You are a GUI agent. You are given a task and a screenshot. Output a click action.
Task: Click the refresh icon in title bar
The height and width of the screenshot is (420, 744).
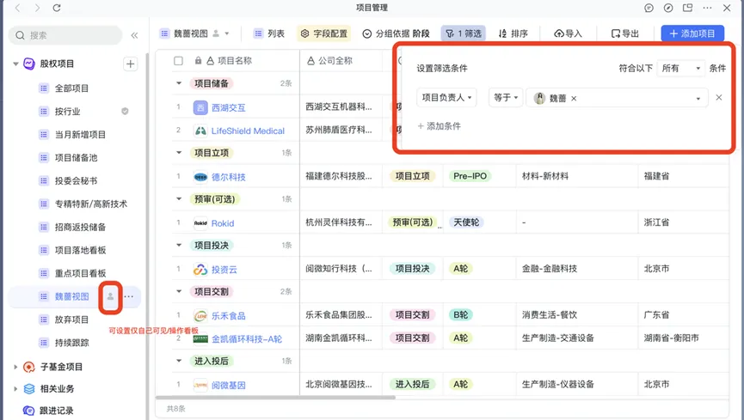pos(57,8)
